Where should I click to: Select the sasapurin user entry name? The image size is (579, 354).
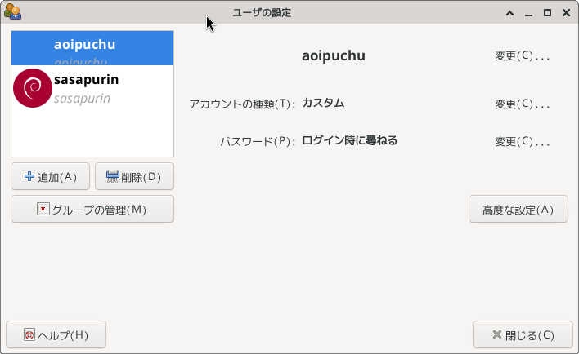point(86,80)
